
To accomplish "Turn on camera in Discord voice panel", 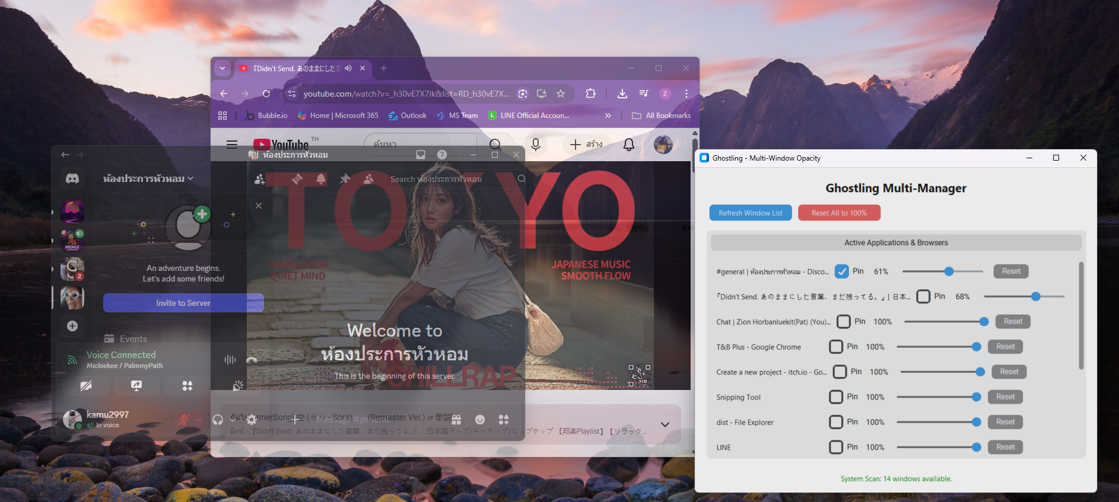I will [86, 386].
